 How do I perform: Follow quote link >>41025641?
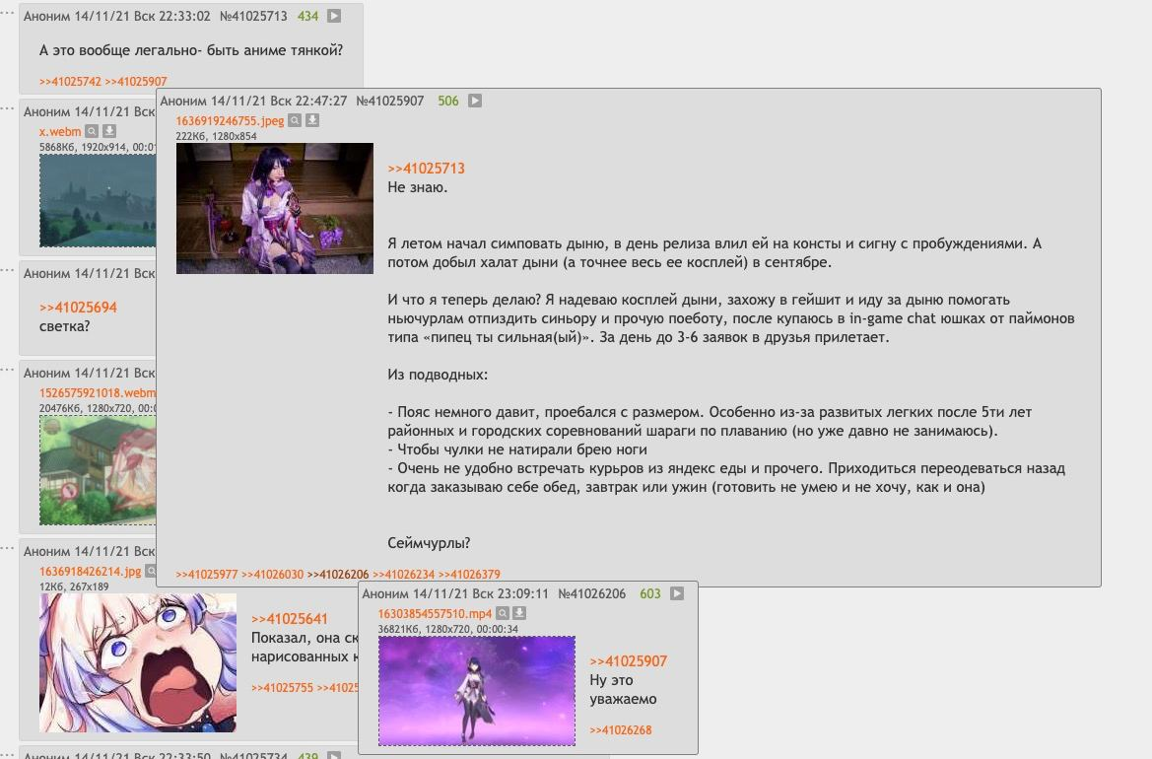pos(290,619)
